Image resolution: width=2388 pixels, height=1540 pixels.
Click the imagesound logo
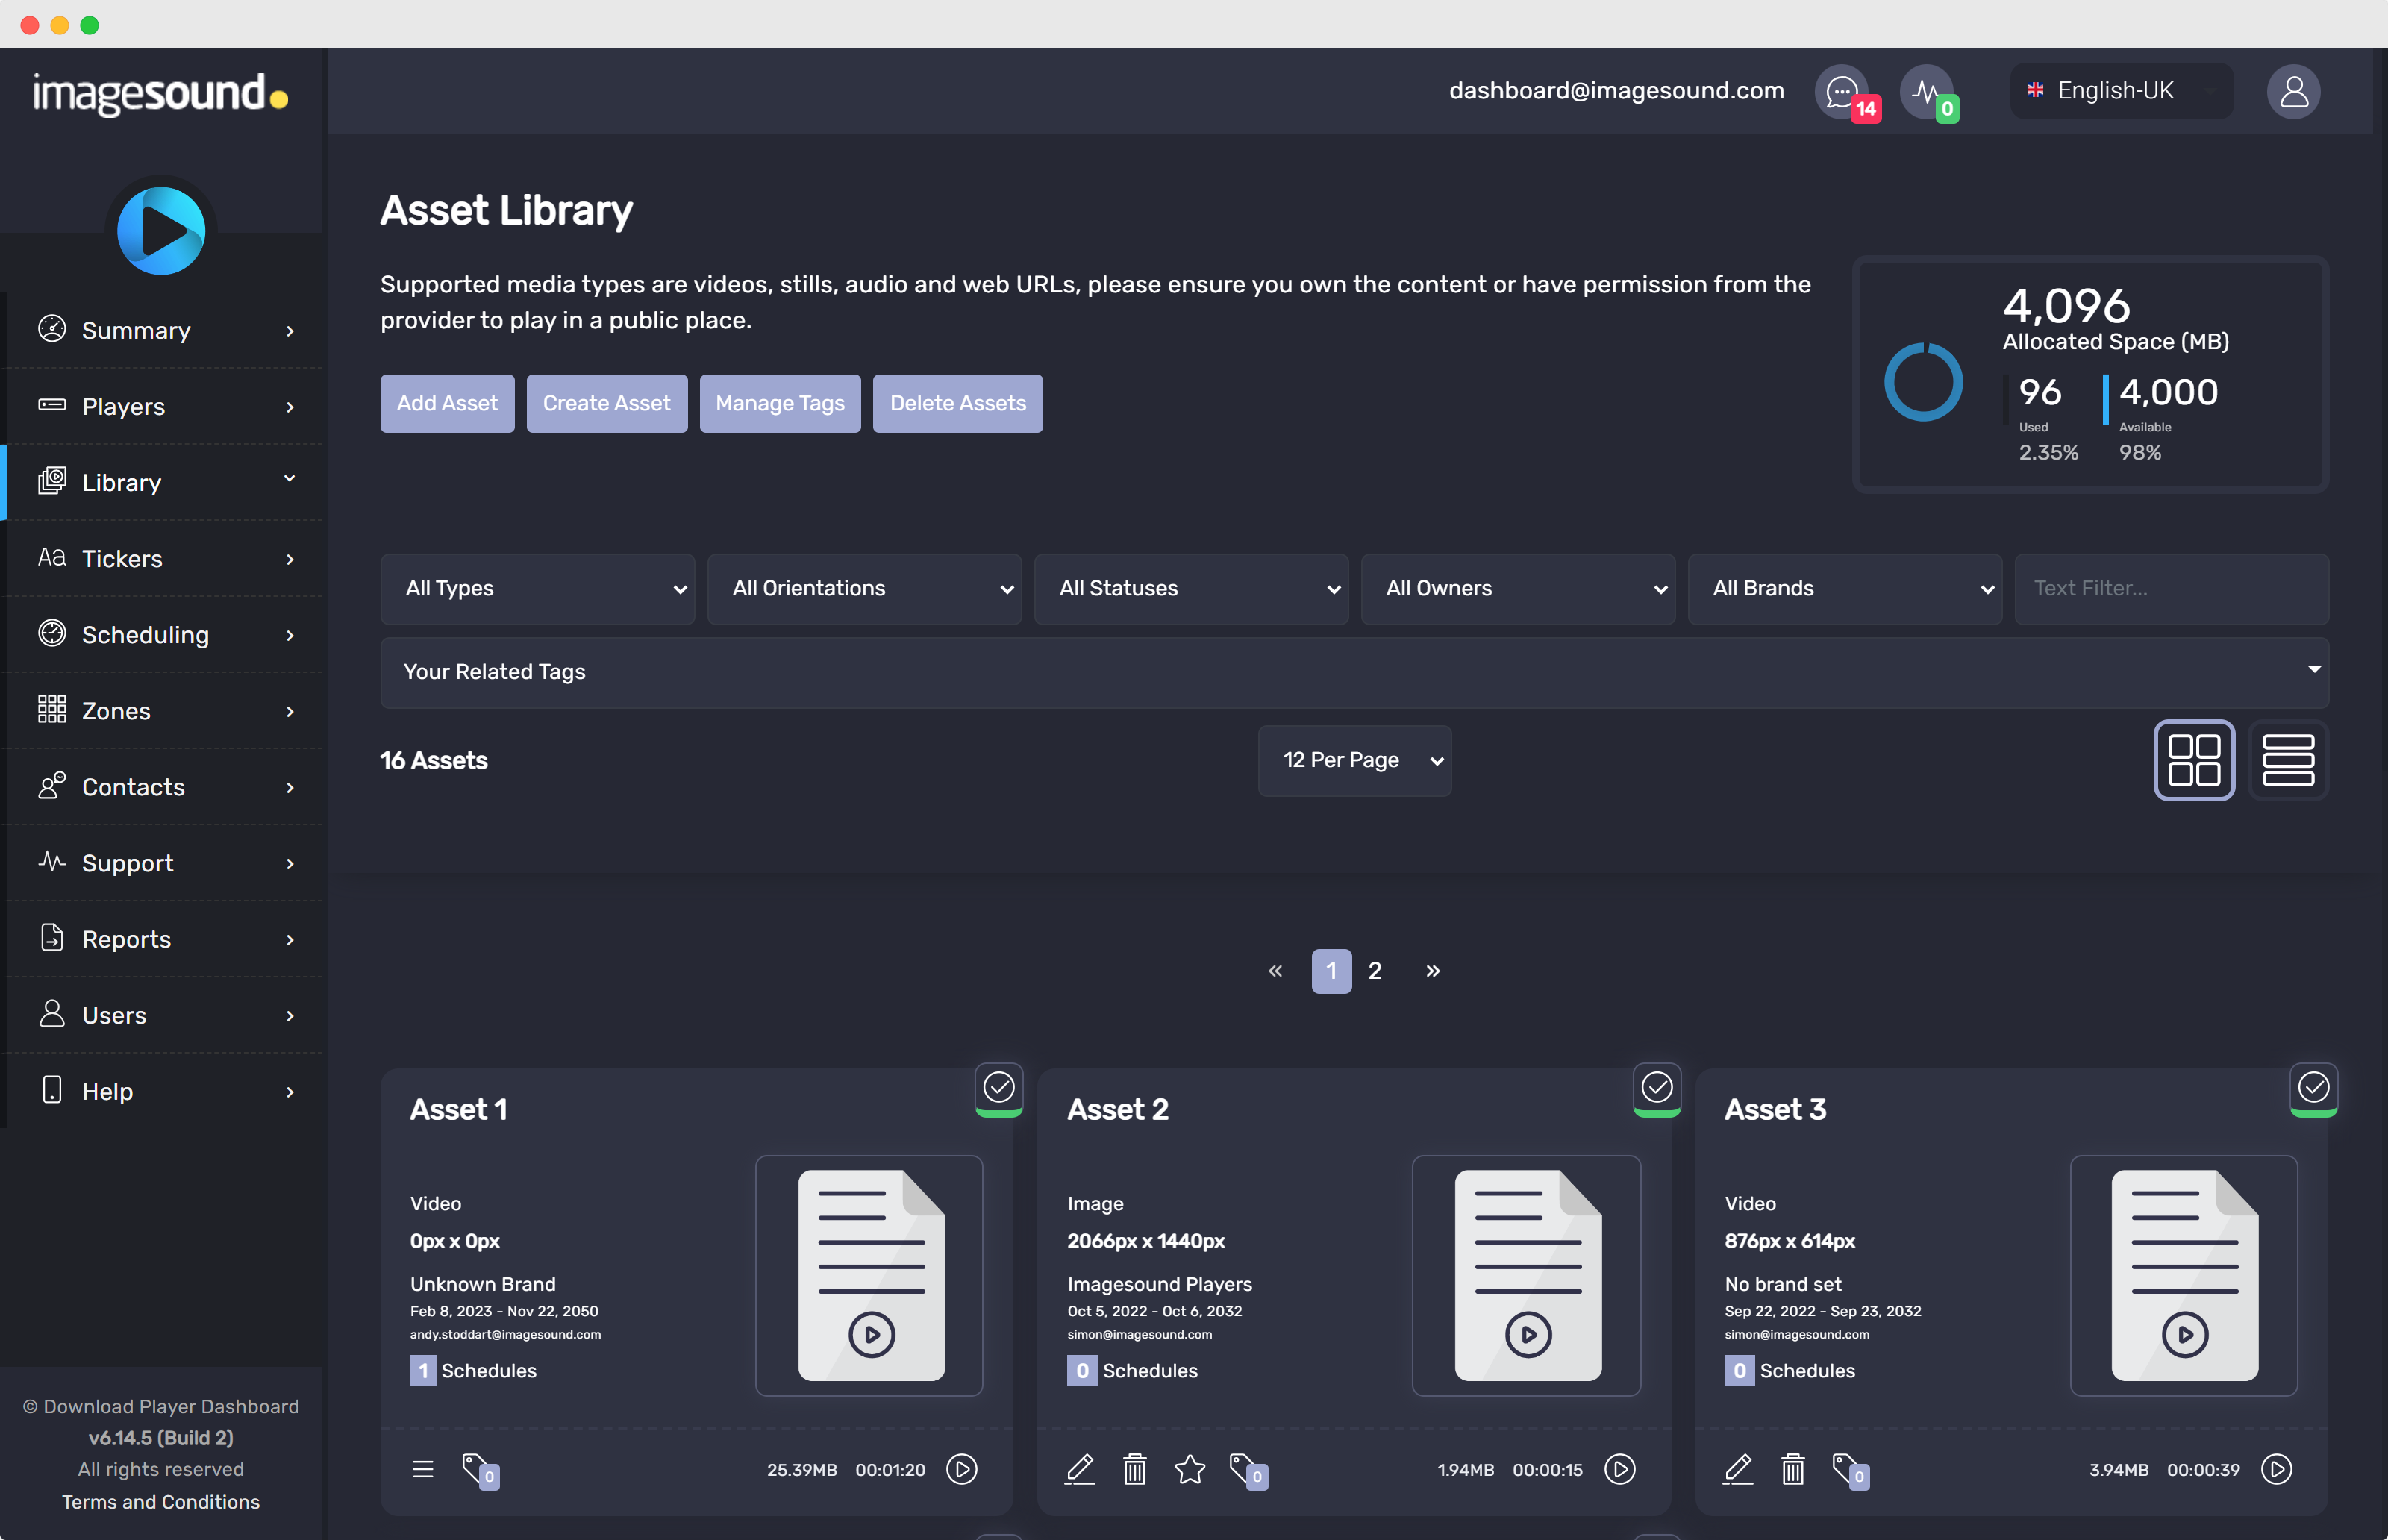pos(161,94)
